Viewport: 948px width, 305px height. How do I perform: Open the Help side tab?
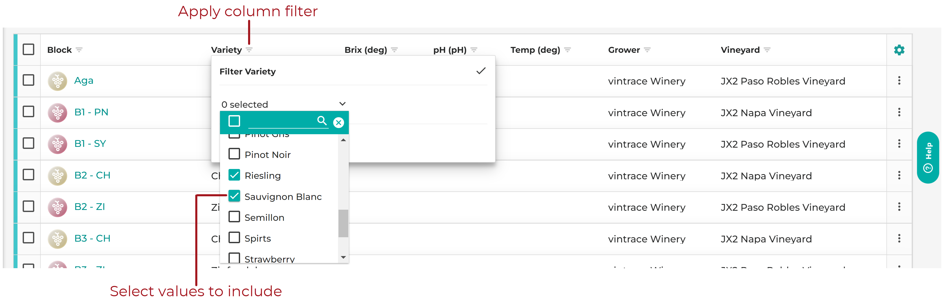click(928, 157)
